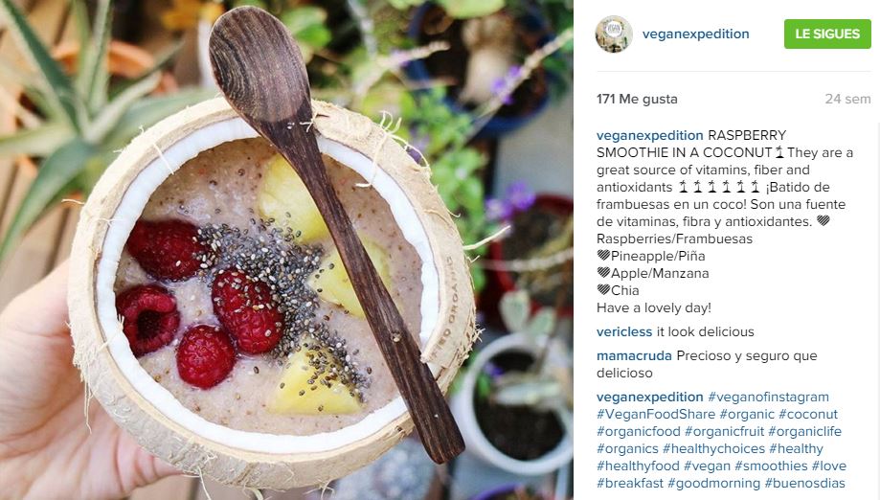880x500 pixels.
Task: Toggle the LE SIGUES follow button
Action: (827, 34)
